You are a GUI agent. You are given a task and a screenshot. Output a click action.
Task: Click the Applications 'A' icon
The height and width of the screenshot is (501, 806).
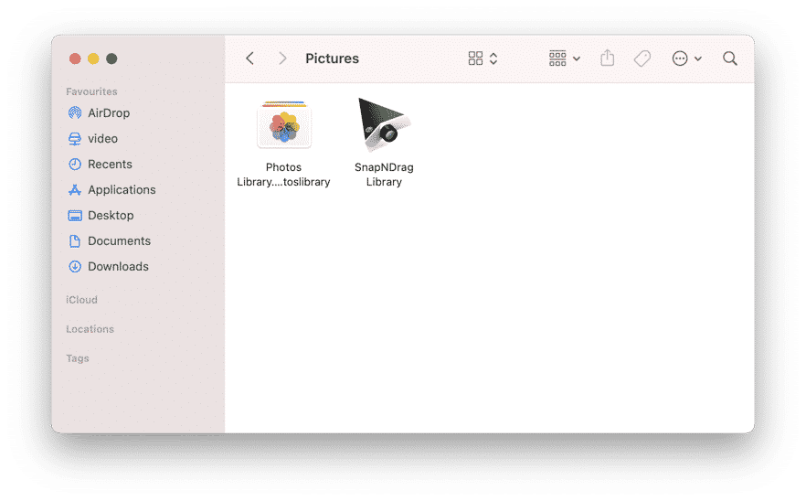75,190
